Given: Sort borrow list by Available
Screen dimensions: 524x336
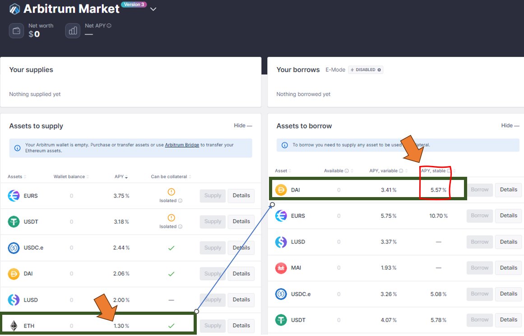Looking at the screenshot, I should coord(338,170).
